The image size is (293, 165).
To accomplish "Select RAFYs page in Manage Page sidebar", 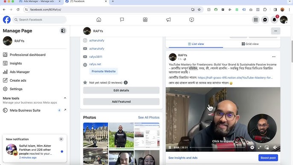I will 35,41.
